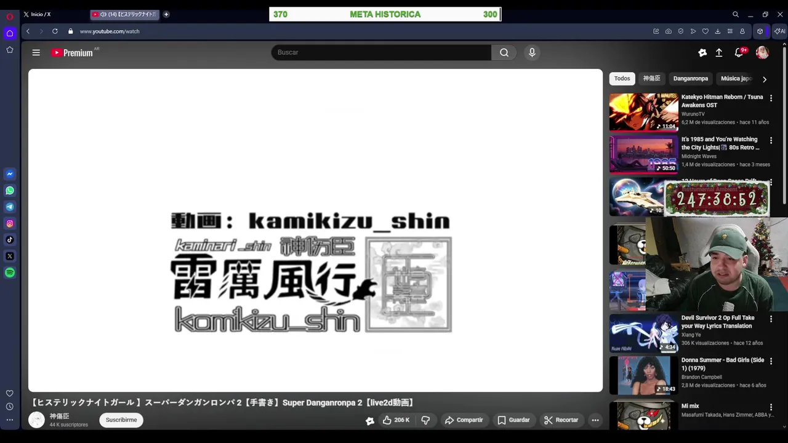Click Recortar clip button

pyautogui.click(x=561, y=420)
